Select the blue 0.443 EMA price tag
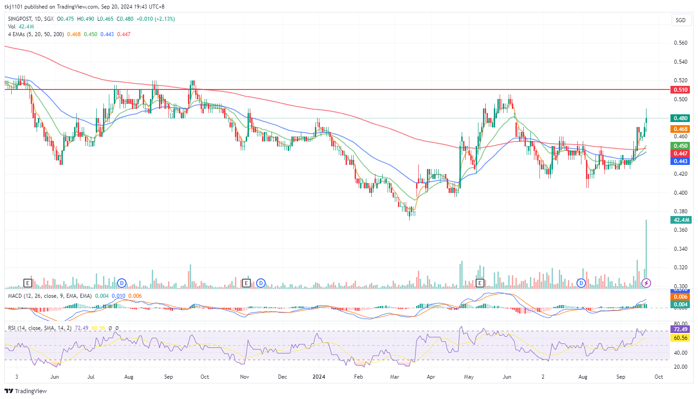The image size is (698, 399). coord(680,161)
